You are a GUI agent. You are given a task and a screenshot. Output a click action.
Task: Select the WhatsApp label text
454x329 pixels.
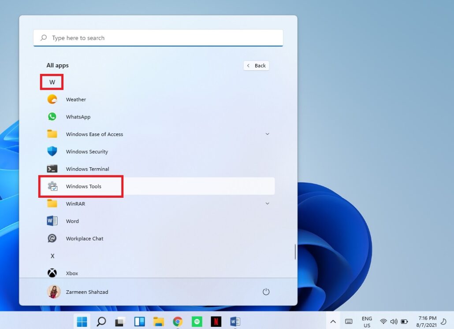coord(78,117)
